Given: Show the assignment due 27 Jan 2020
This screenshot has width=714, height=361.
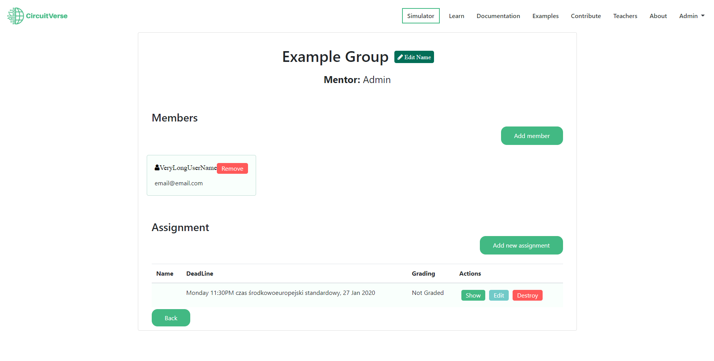Looking at the screenshot, I should coord(473,295).
